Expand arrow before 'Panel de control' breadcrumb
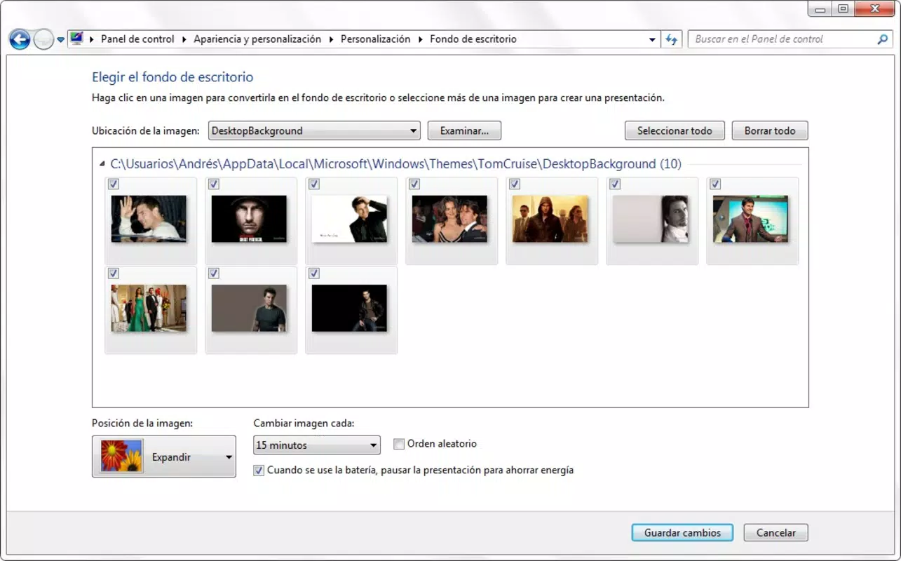Image resolution: width=901 pixels, height=561 pixels. (93, 40)
